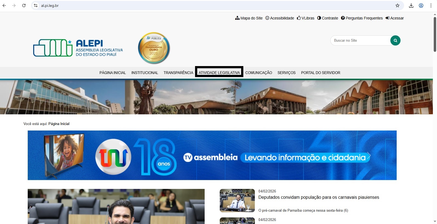This screenshot has width=437, height=224.
Task: Open Perguntas Frequentes help page
Action: click(x=362, y=18)
